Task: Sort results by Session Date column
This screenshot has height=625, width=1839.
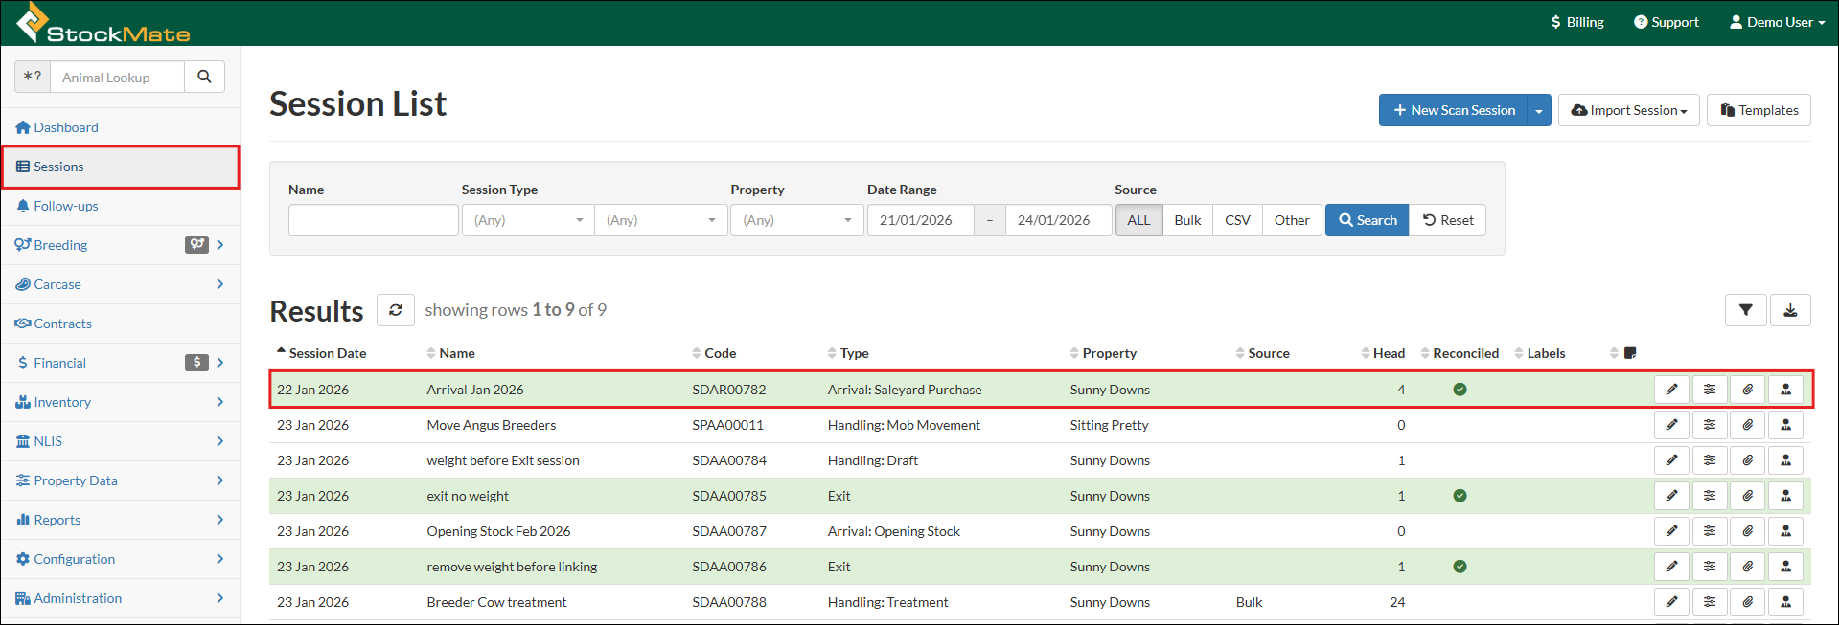Action: (x=327, y=353)
